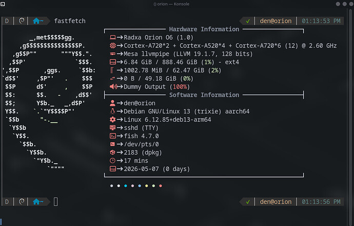The image size is (354, 226).
Task: Click the Cortex-A720*2 CPU line
Action: pos(230,46)
